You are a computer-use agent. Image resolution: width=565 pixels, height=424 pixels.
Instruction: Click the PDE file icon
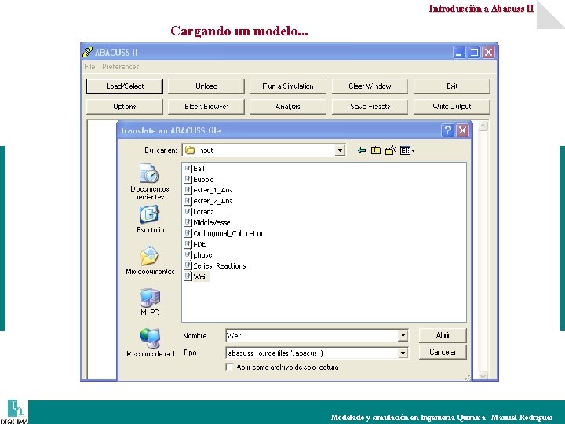[188, 243]
